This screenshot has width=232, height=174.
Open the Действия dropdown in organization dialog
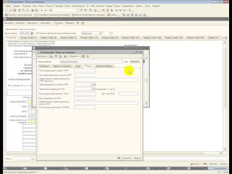tap(43, 56)
